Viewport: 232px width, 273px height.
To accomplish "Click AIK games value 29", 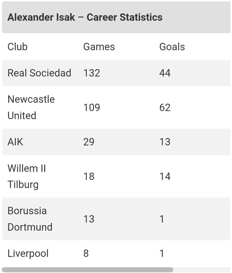I will (x=89, y=142).
